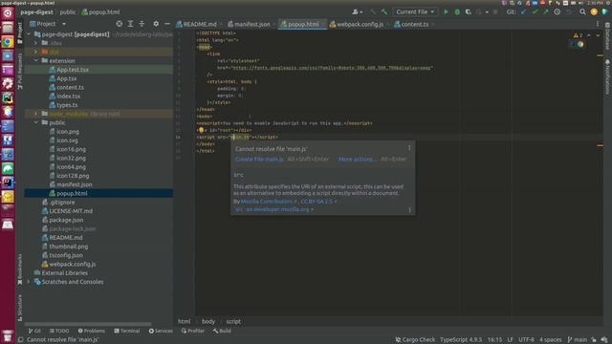Open Chrome from the Ubuntu dock
This screenshot has height=344, width=612.
tap(8, 42)
